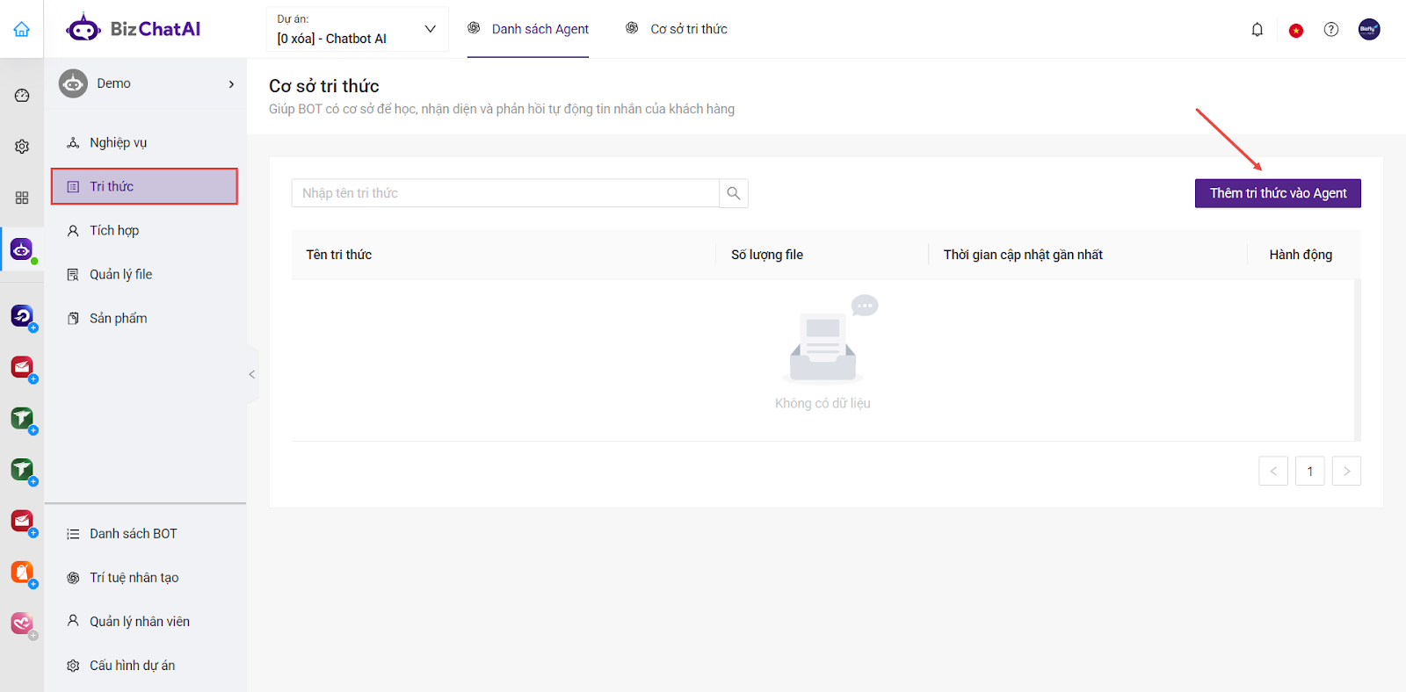Select page 1 in pagination
Viewport: 1406px width, 692px height.
pos(1310,471)
